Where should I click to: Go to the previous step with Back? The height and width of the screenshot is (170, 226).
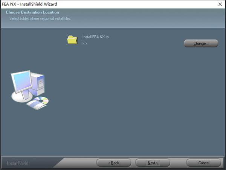click(114, 163)
